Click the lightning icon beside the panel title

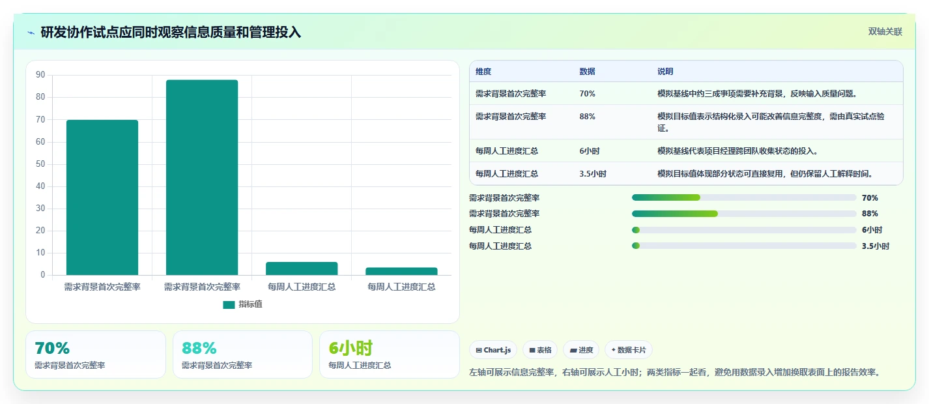click(31, 33)
